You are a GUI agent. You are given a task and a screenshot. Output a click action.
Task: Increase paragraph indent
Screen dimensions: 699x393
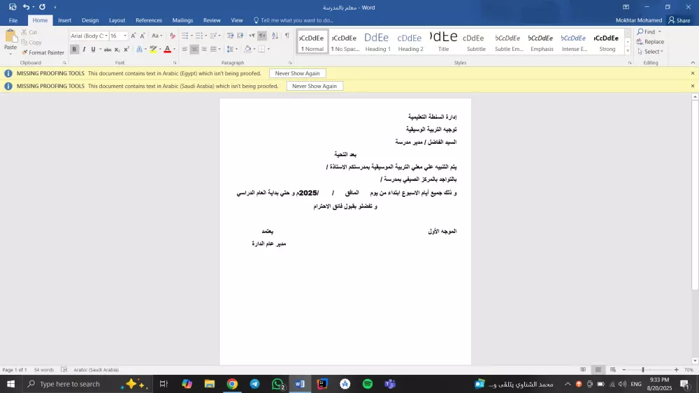(240, 36)
